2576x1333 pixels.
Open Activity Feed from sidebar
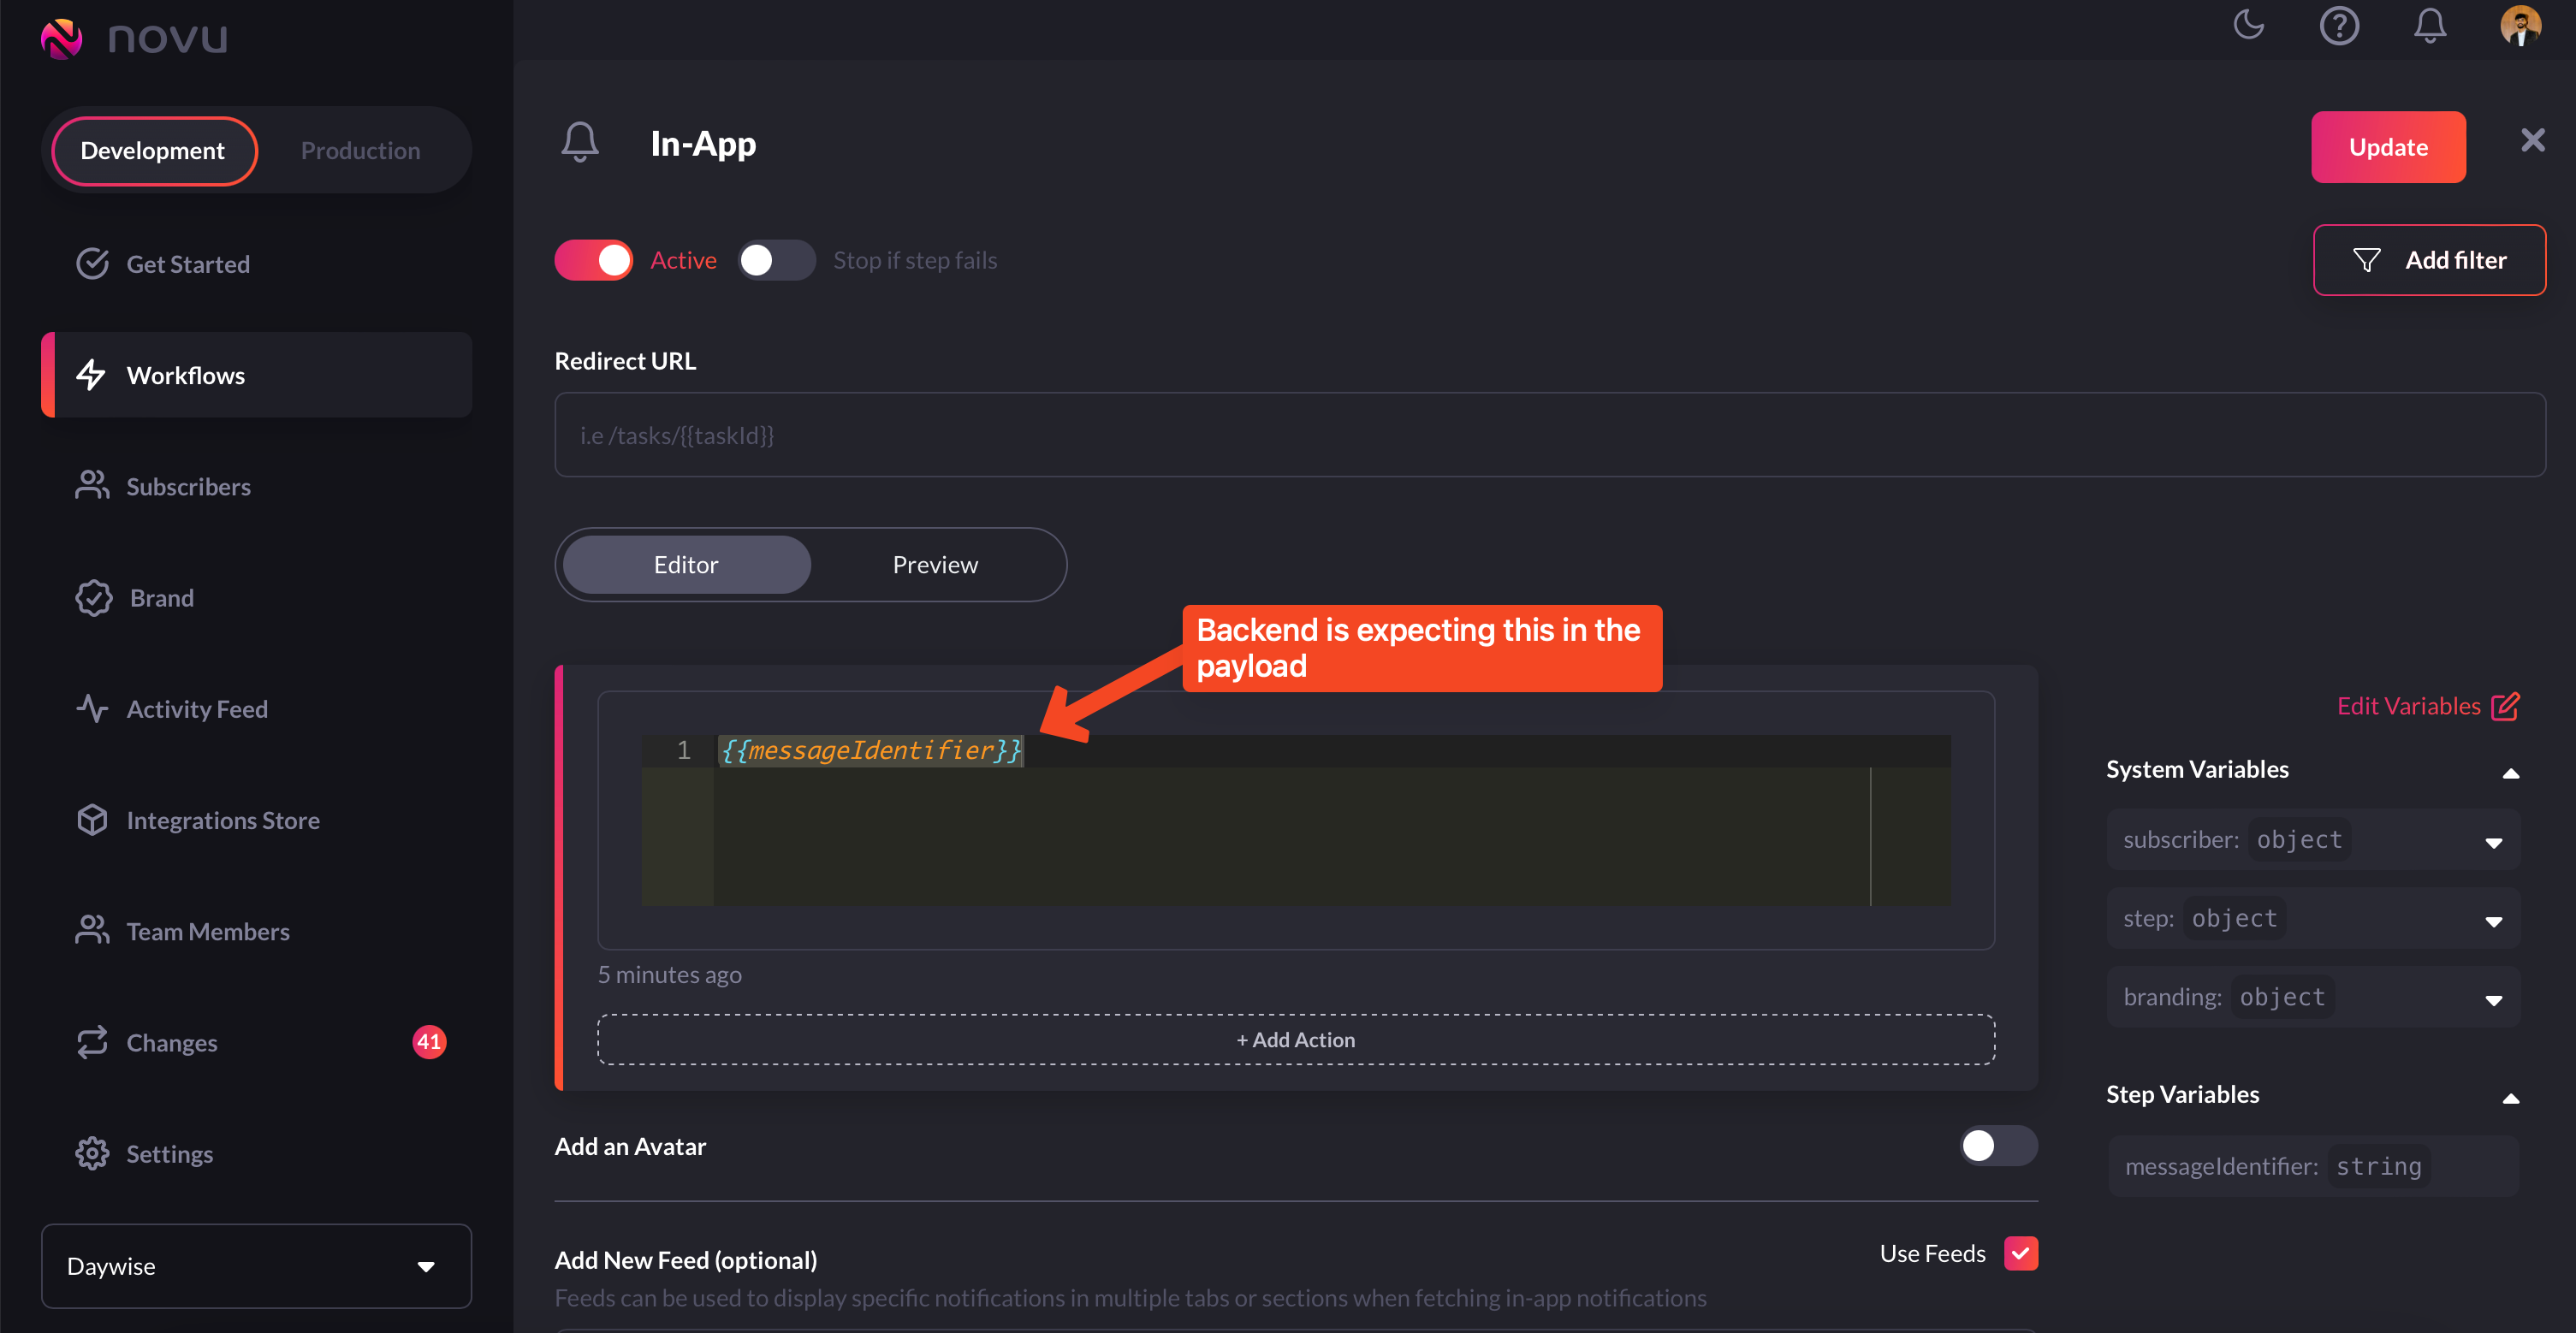pyautogui.click(x=196, y=709)
